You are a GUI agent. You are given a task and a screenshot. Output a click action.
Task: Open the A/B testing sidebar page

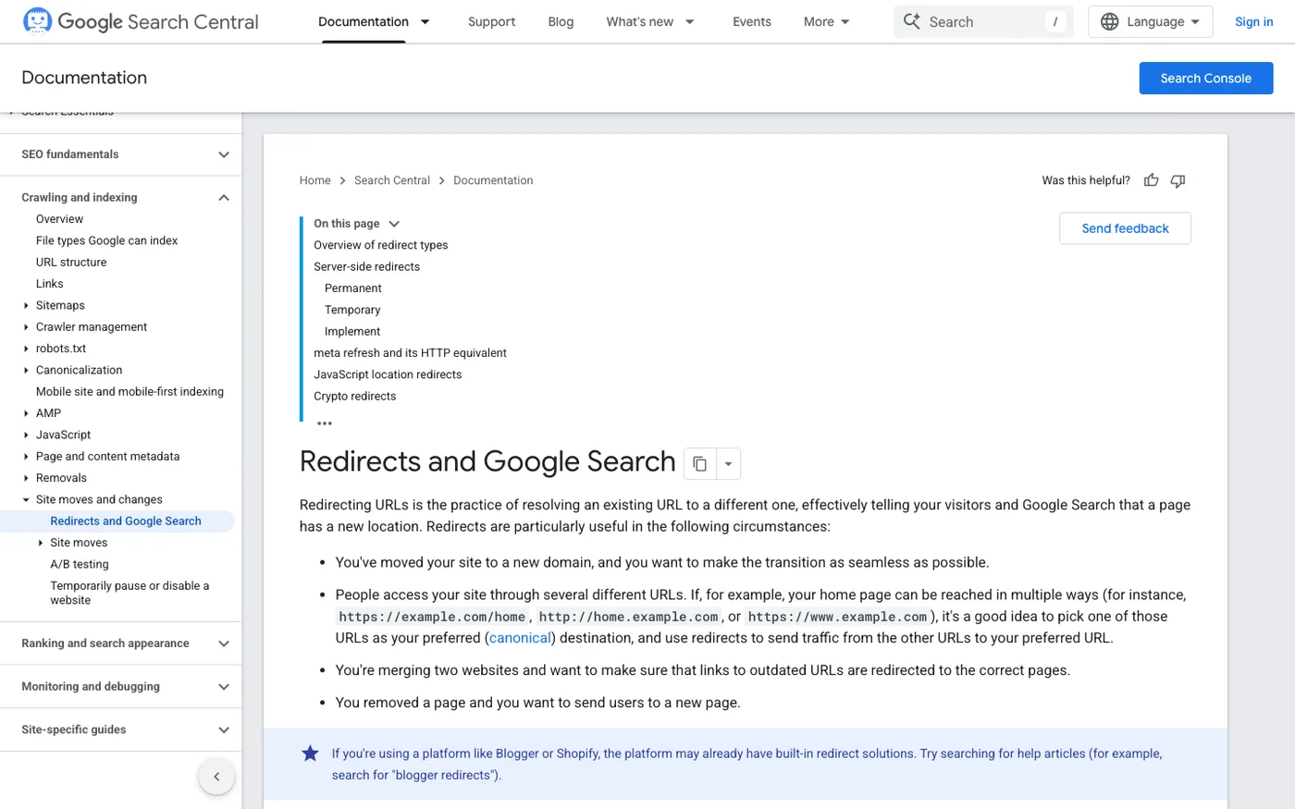coord(80,564)
